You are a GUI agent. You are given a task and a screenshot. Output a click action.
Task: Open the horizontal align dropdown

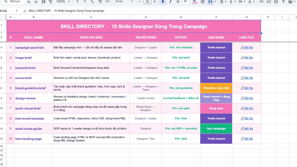(223, 2)
